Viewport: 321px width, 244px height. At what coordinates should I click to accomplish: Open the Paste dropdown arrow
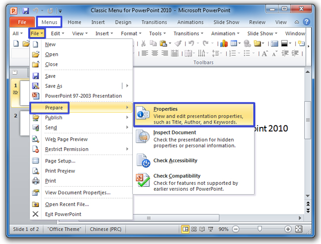pyautogui.click(x=170, y=43)
